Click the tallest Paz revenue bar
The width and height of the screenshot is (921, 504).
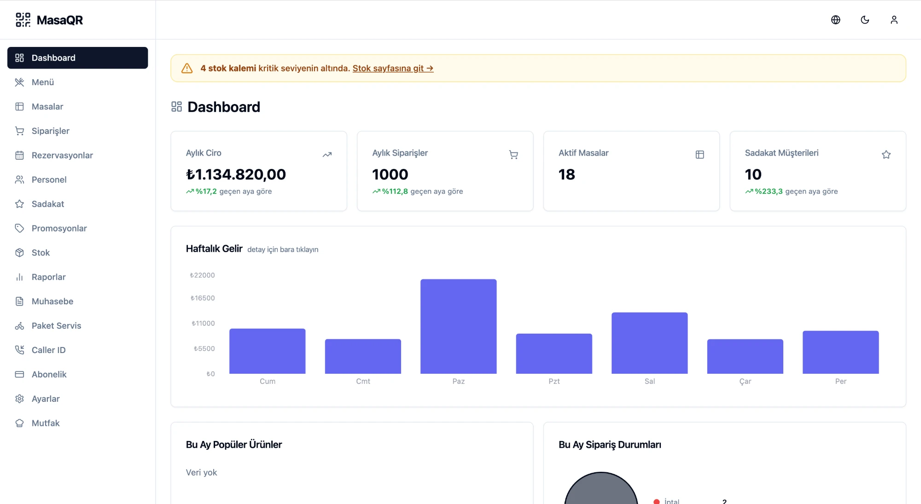pos(459,326)
